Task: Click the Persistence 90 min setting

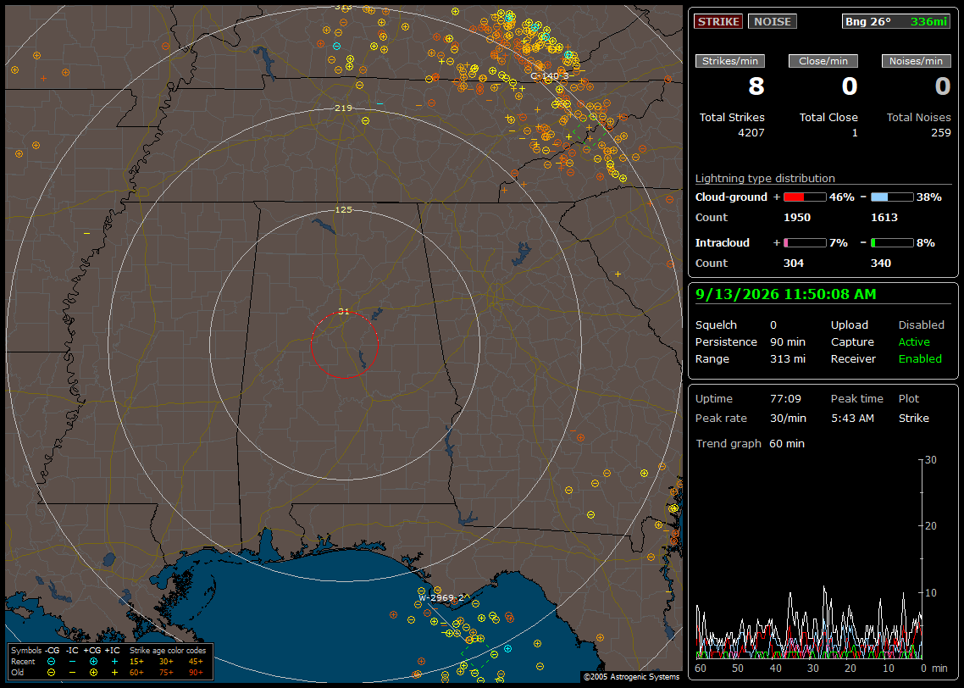Action: point(750,341)
